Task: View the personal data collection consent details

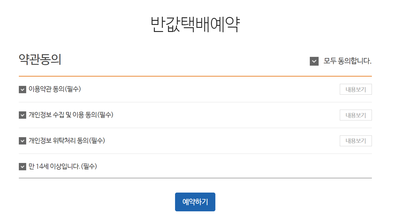Action: (355, 115)
